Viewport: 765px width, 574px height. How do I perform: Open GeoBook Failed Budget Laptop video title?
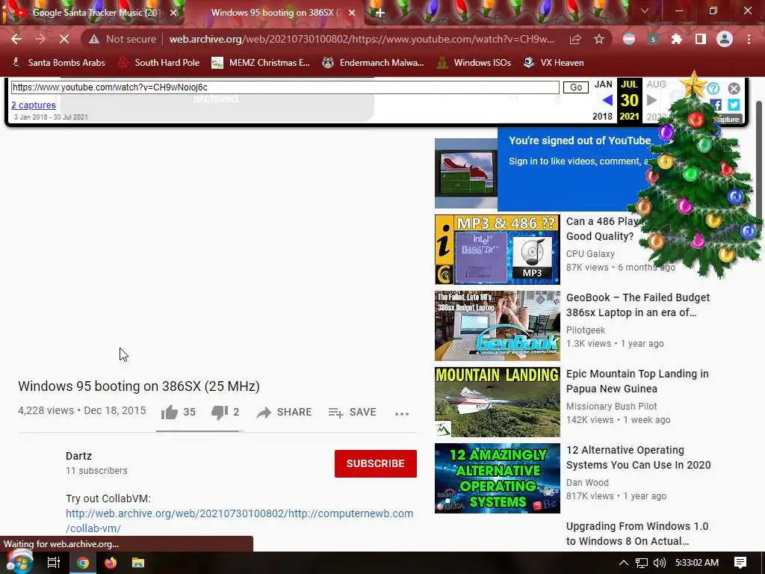638,305
